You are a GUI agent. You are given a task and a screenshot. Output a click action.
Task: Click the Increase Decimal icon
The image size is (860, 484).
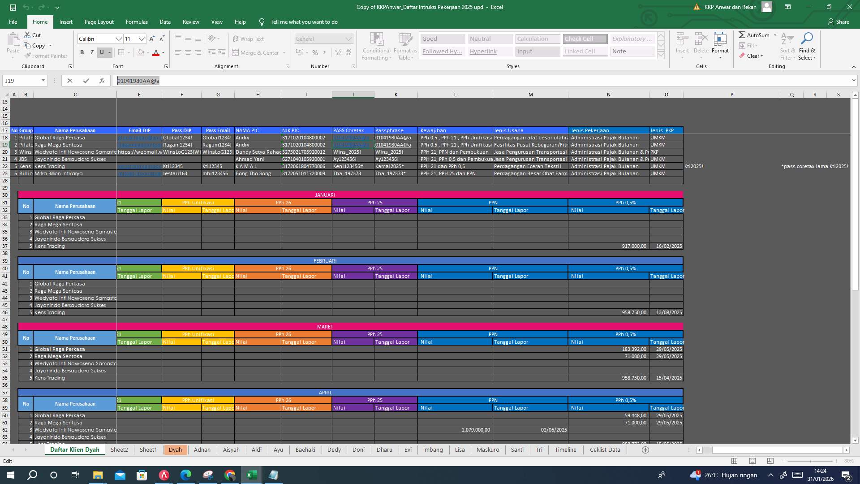click(x=337, y=53)
